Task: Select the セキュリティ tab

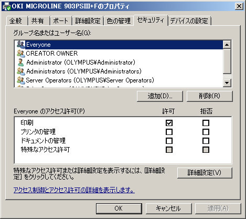Action: pos(151,20)
